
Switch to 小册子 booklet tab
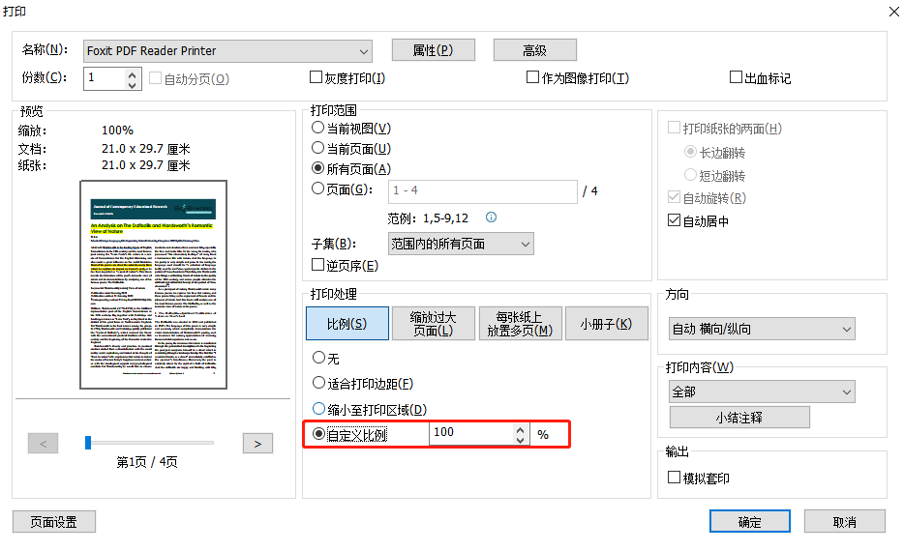point(606,324)
